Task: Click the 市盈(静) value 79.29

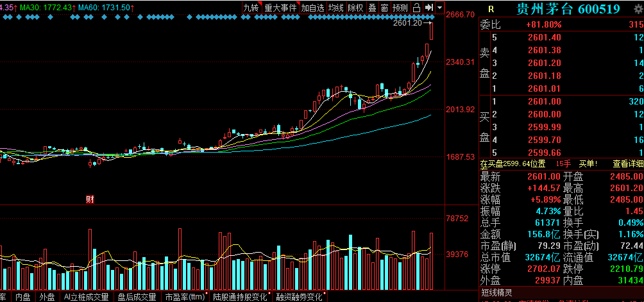Action: 549,246
